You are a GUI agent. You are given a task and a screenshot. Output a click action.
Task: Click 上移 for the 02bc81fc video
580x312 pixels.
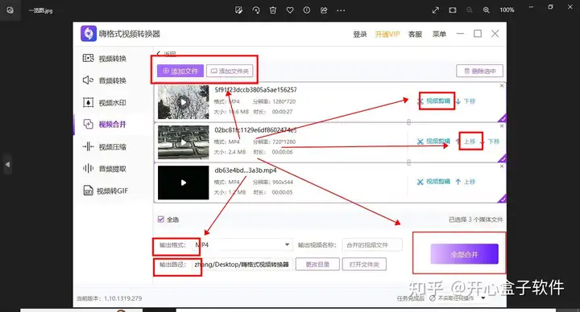pos(466,141)
